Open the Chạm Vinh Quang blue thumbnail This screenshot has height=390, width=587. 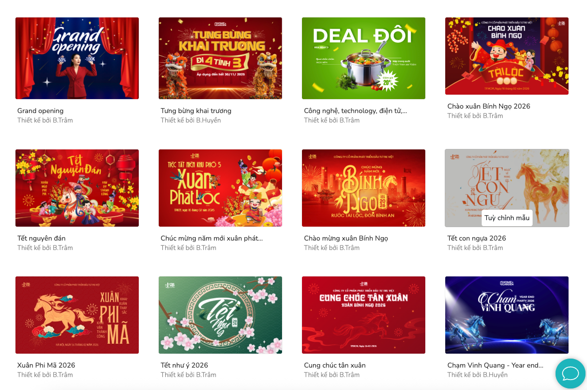[507, 315]
